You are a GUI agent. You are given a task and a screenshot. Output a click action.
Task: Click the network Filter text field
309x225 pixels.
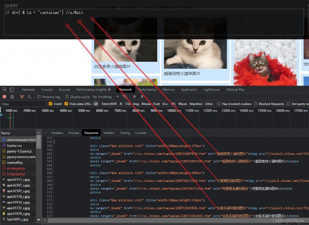(23, 104)
